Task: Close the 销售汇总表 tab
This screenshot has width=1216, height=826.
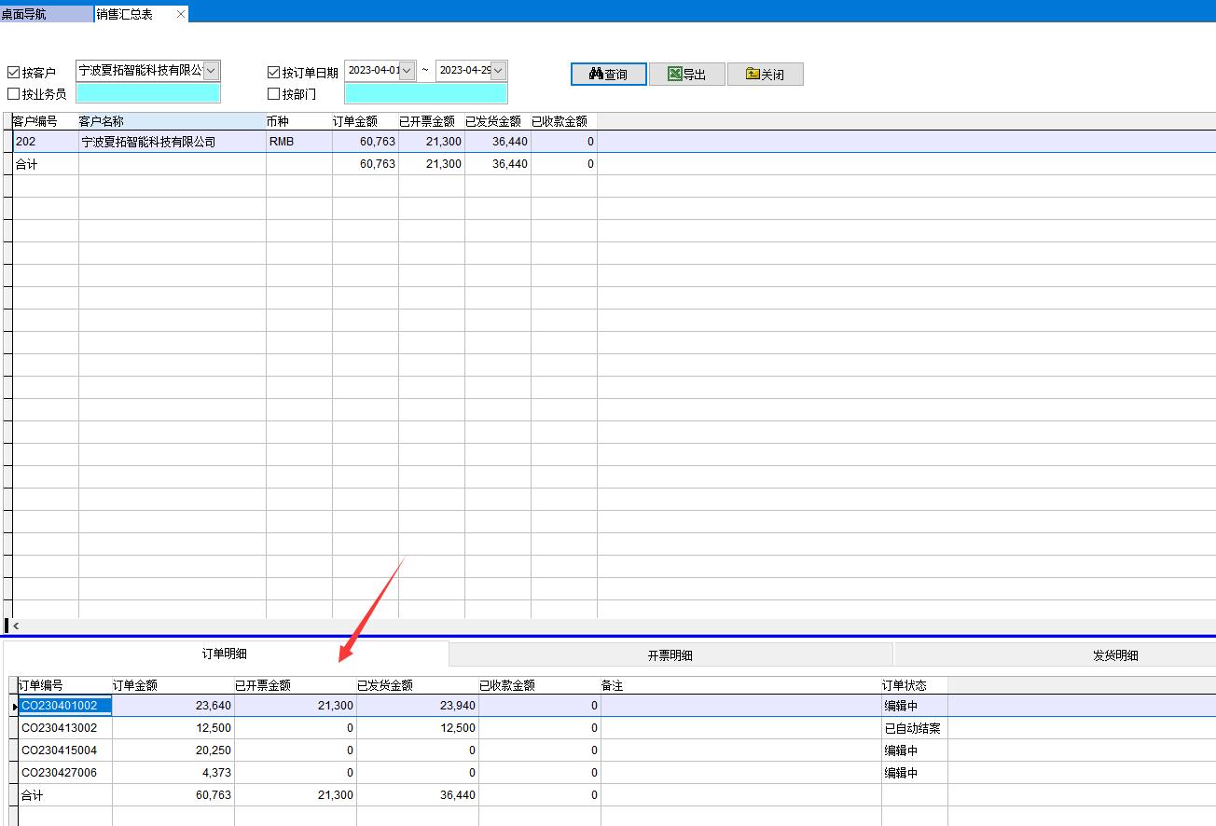Action: click(181, 14)
